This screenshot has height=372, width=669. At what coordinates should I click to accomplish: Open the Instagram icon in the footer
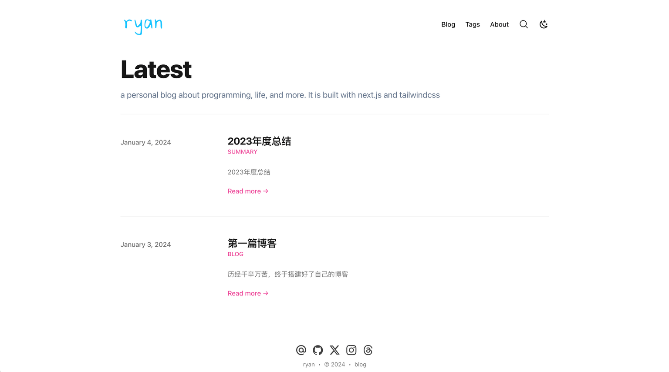tap(351, 350)
